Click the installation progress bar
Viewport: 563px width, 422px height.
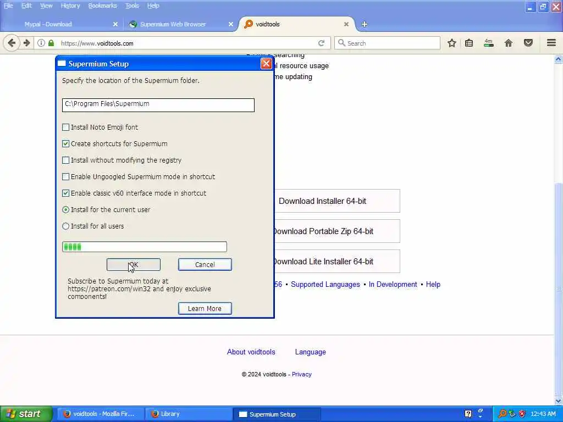pos(145,247)
